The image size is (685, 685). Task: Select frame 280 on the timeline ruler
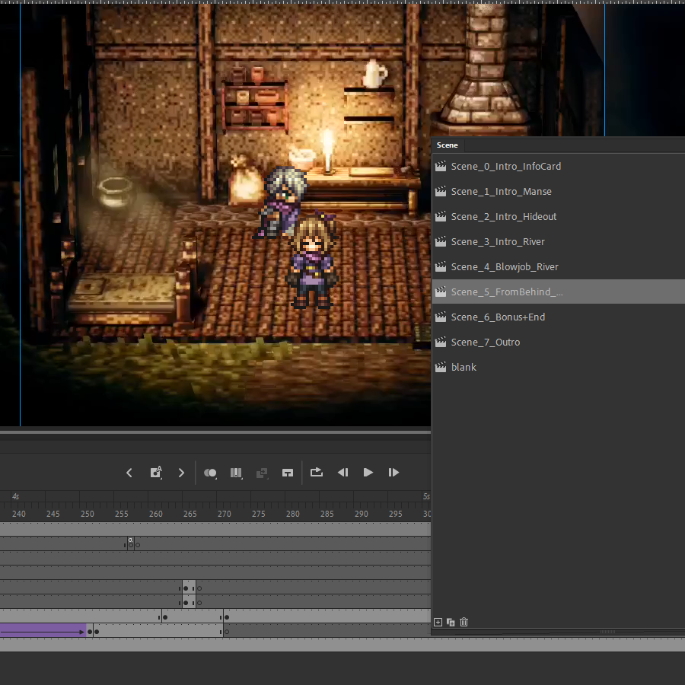click(x=293, y=514)
